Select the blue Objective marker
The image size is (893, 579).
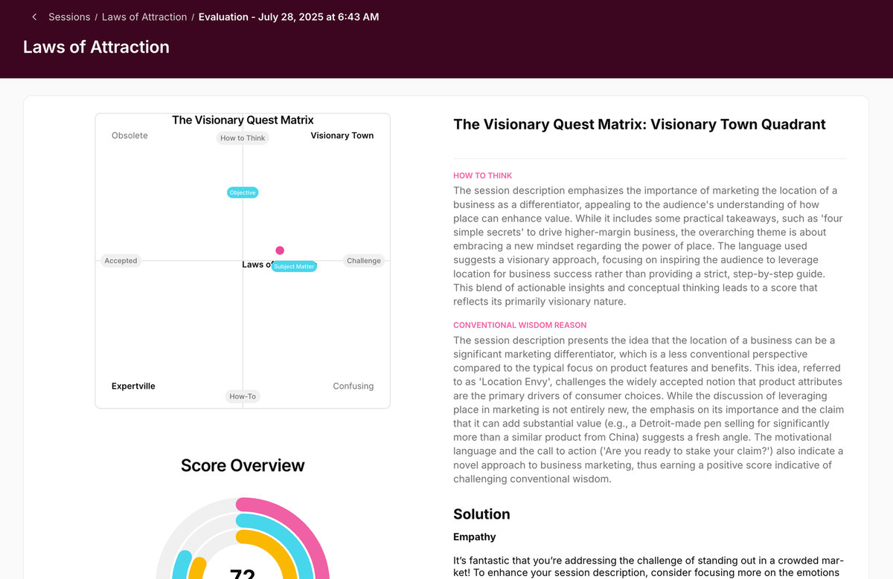[x=243, y=193]
